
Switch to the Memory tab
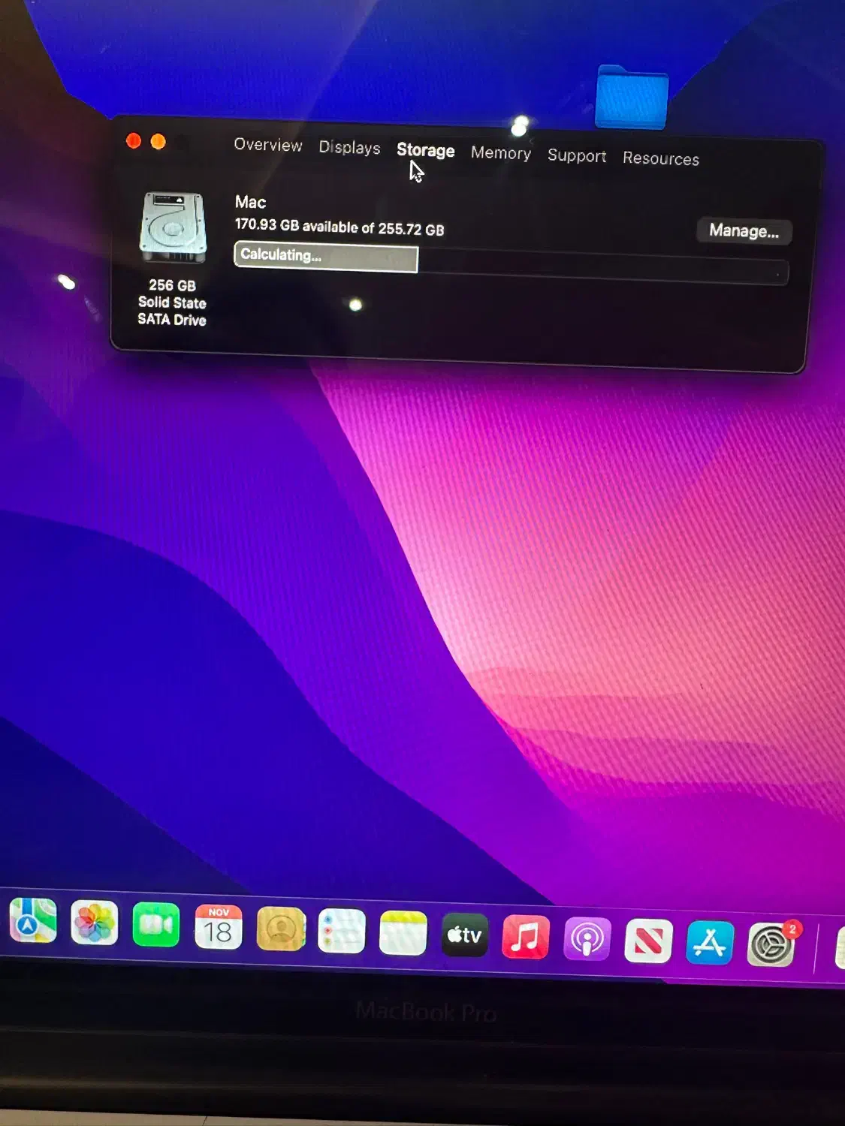point(501,153)
